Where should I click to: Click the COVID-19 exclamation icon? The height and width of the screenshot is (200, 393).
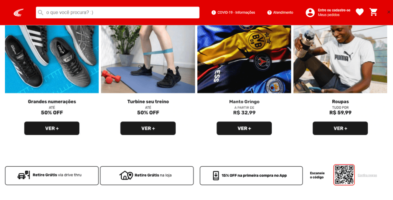213,13
